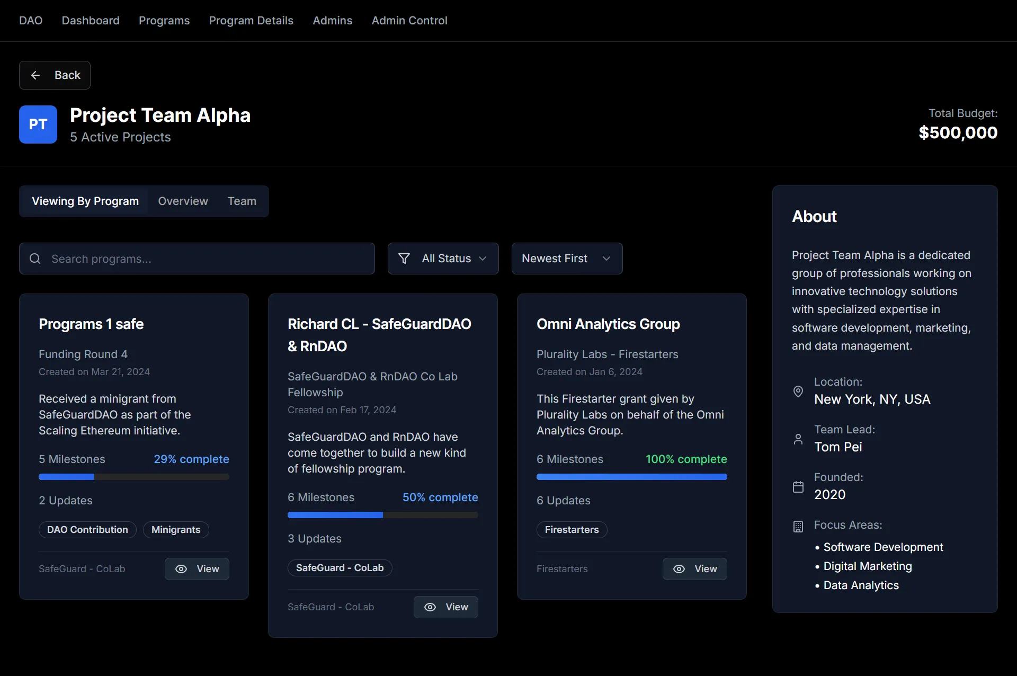Click the $500,000 total budget value
Image resolution: width=1017 pixels, height=676 pixels.
[958, 133]
